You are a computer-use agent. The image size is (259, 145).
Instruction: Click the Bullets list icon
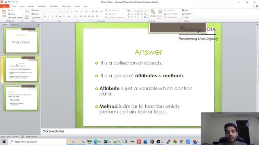tap(81, 12)
